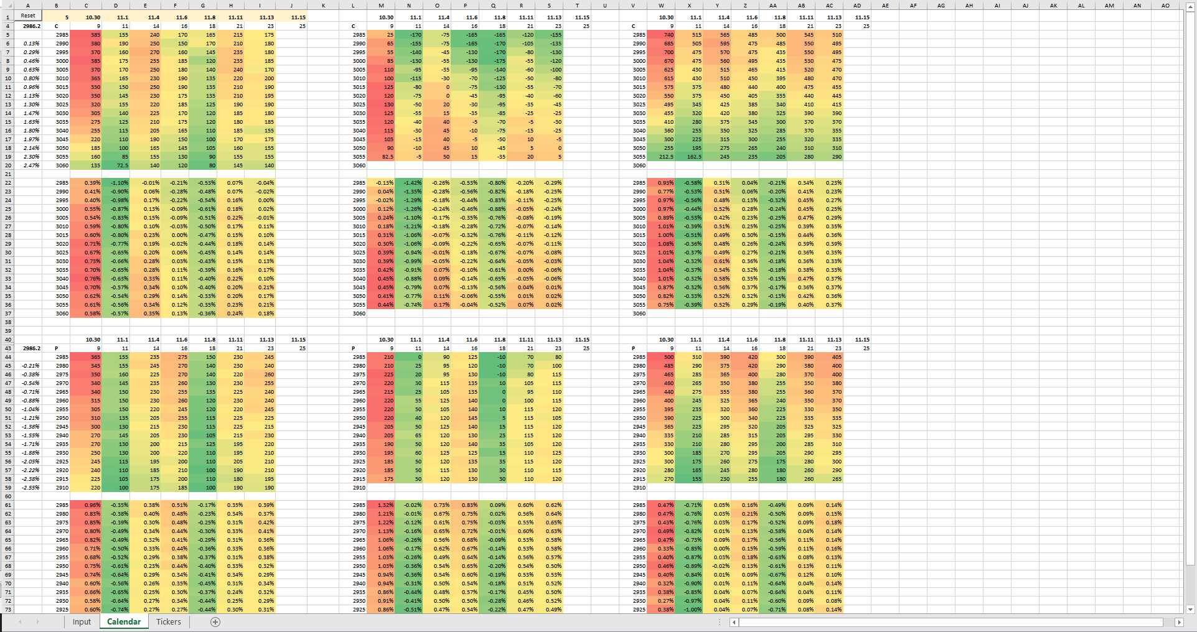1197x632 pixels.
Task: Click cell C61 showing 0.96%
Action: 87,505
